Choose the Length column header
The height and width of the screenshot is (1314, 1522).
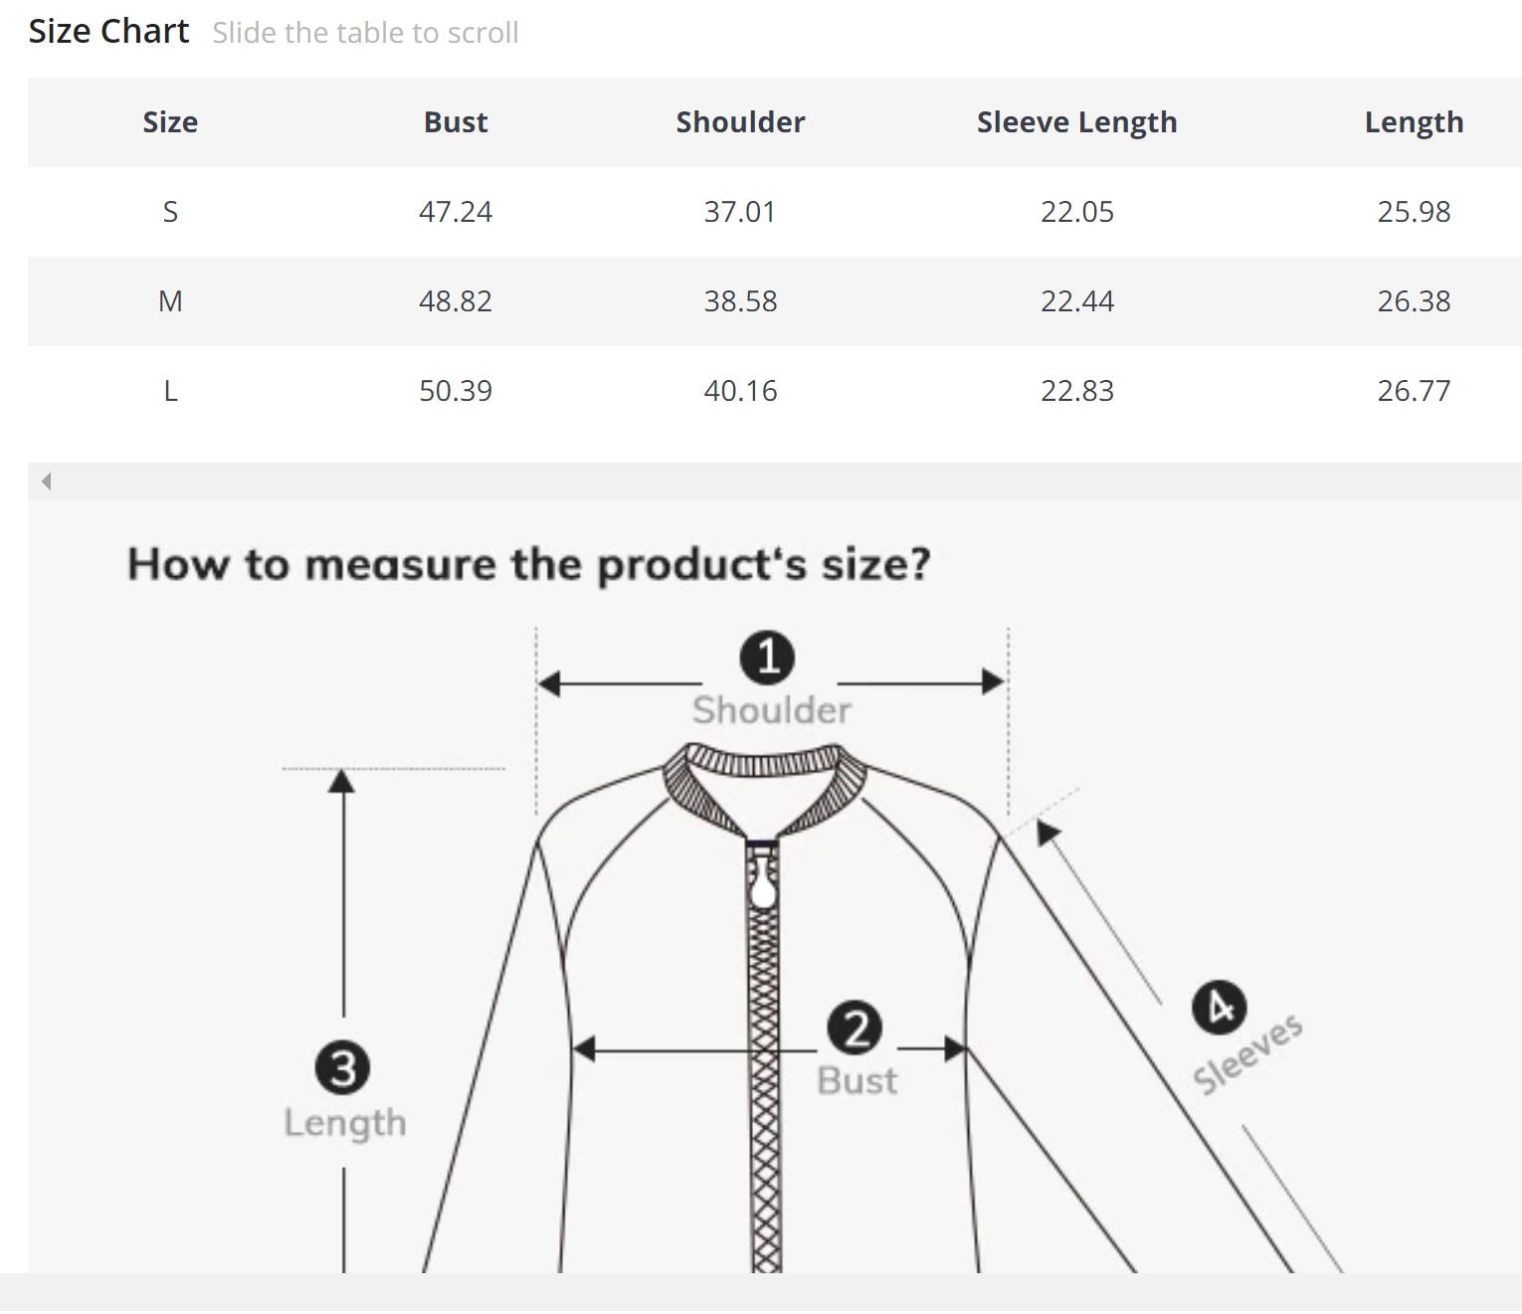(1414, 122)
